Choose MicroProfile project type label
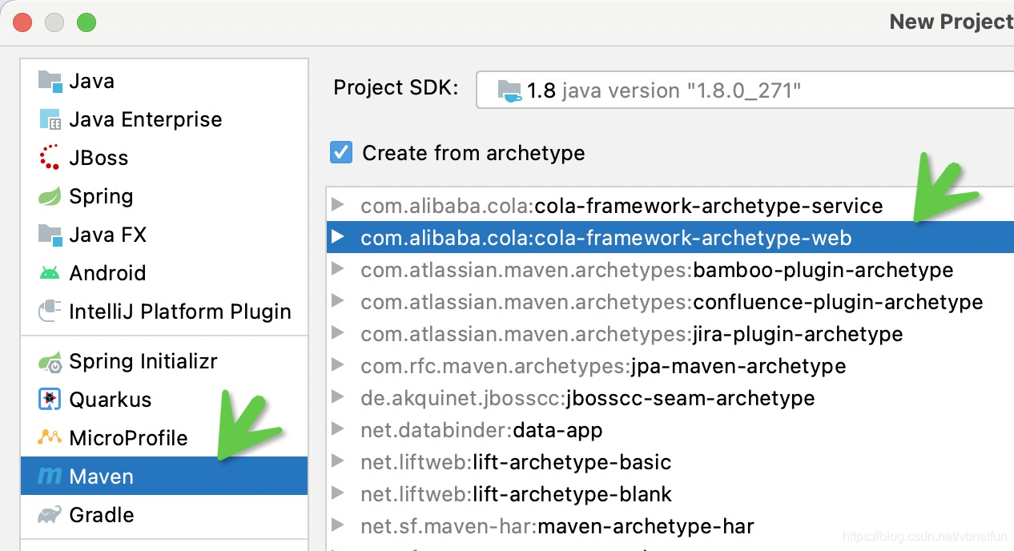Image resolution: width=1014 pixels, height=551 pixels. pos(129,438)
